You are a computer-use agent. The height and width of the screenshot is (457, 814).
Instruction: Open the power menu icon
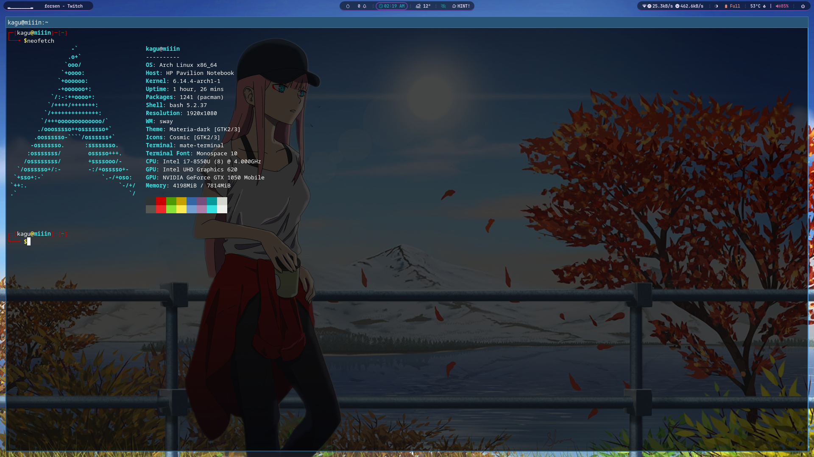pos(803,6)
